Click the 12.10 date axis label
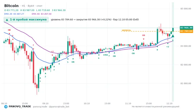The image size is (196, 110). click(x=169, y=103)
